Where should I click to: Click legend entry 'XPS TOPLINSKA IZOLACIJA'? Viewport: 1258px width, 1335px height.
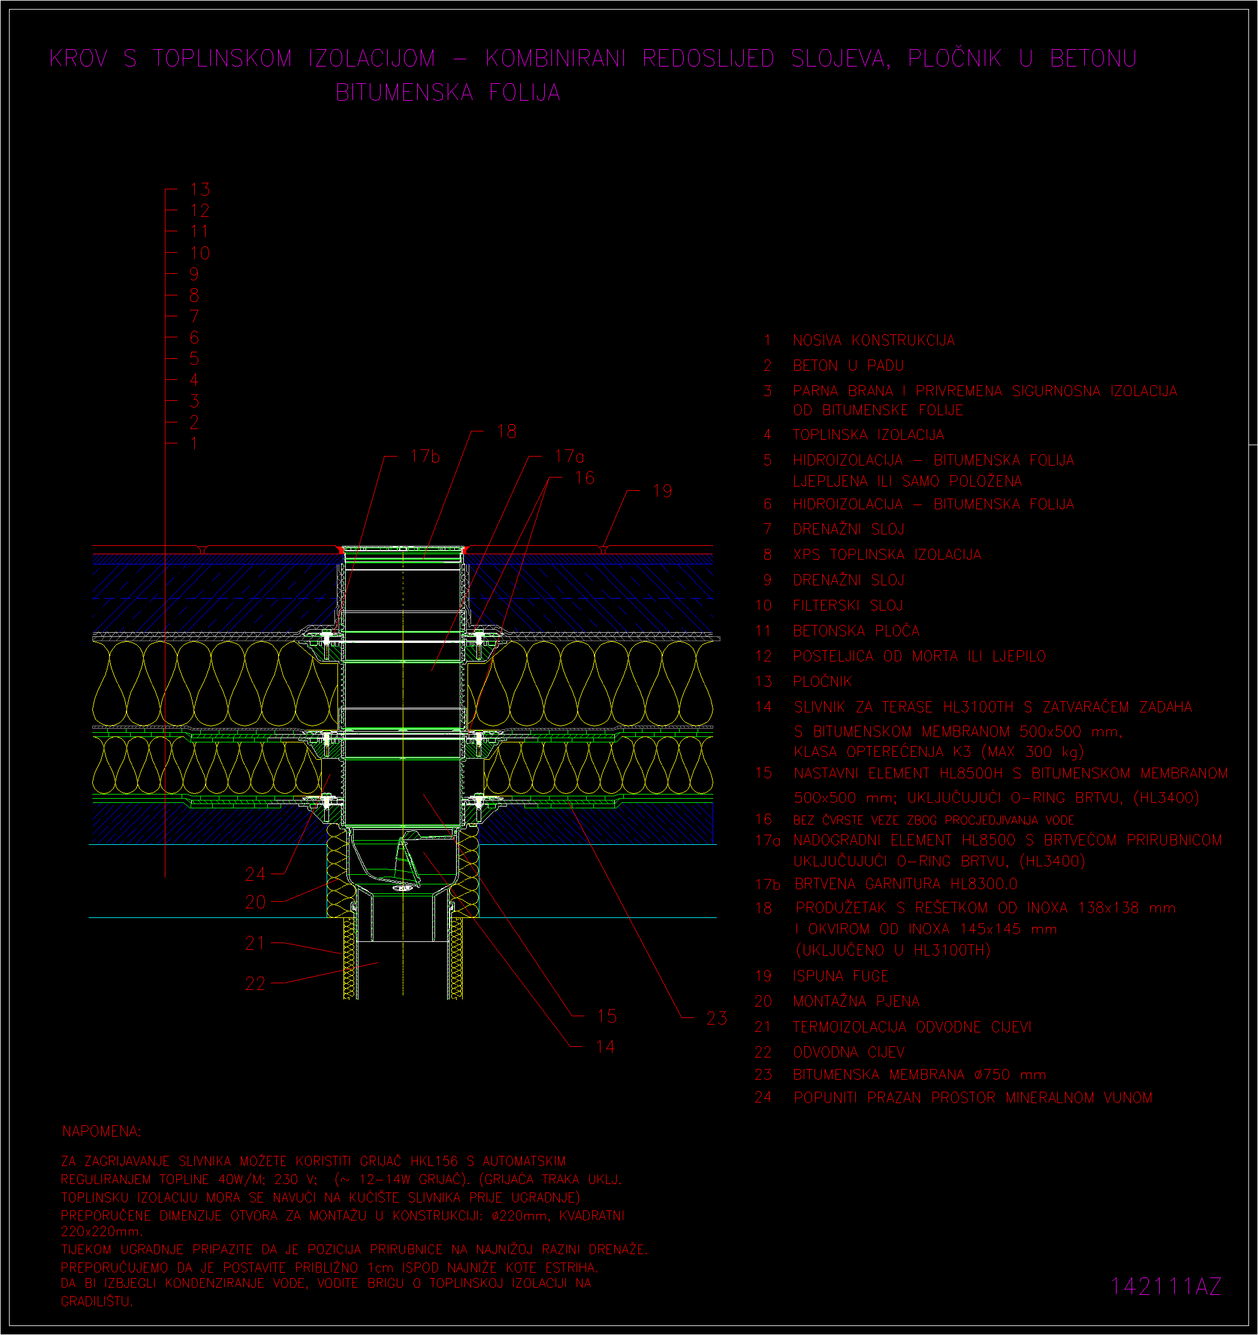pyautogui.click(x=886, y=555)
